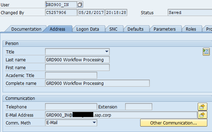Click the telephone more entries arrow icon
Screen dimensions: 212x132
coord(202,107)
